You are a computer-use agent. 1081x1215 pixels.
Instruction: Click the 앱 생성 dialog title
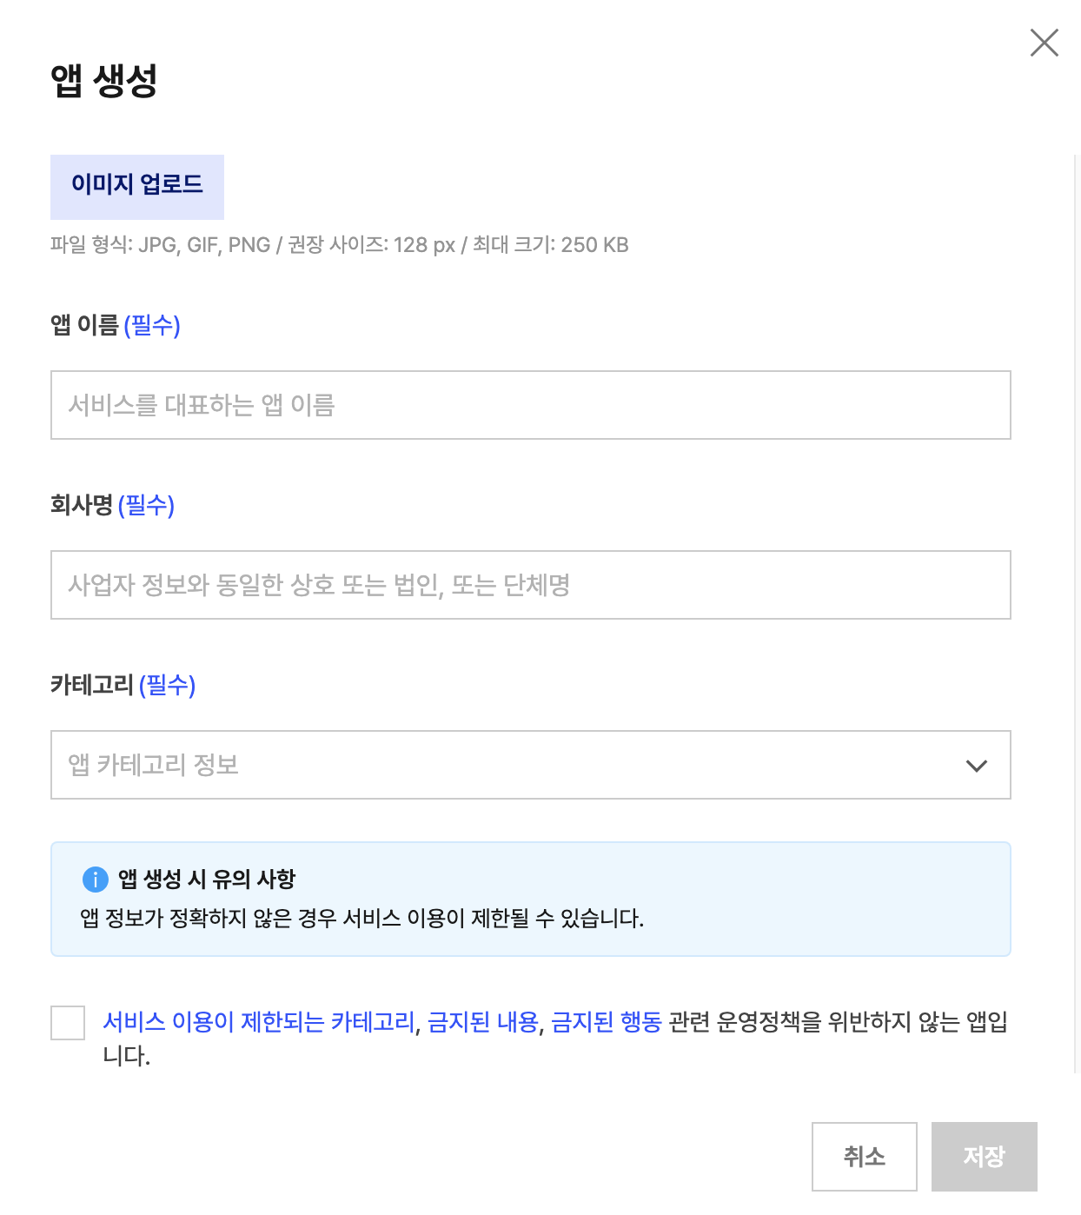coord(104,81)
